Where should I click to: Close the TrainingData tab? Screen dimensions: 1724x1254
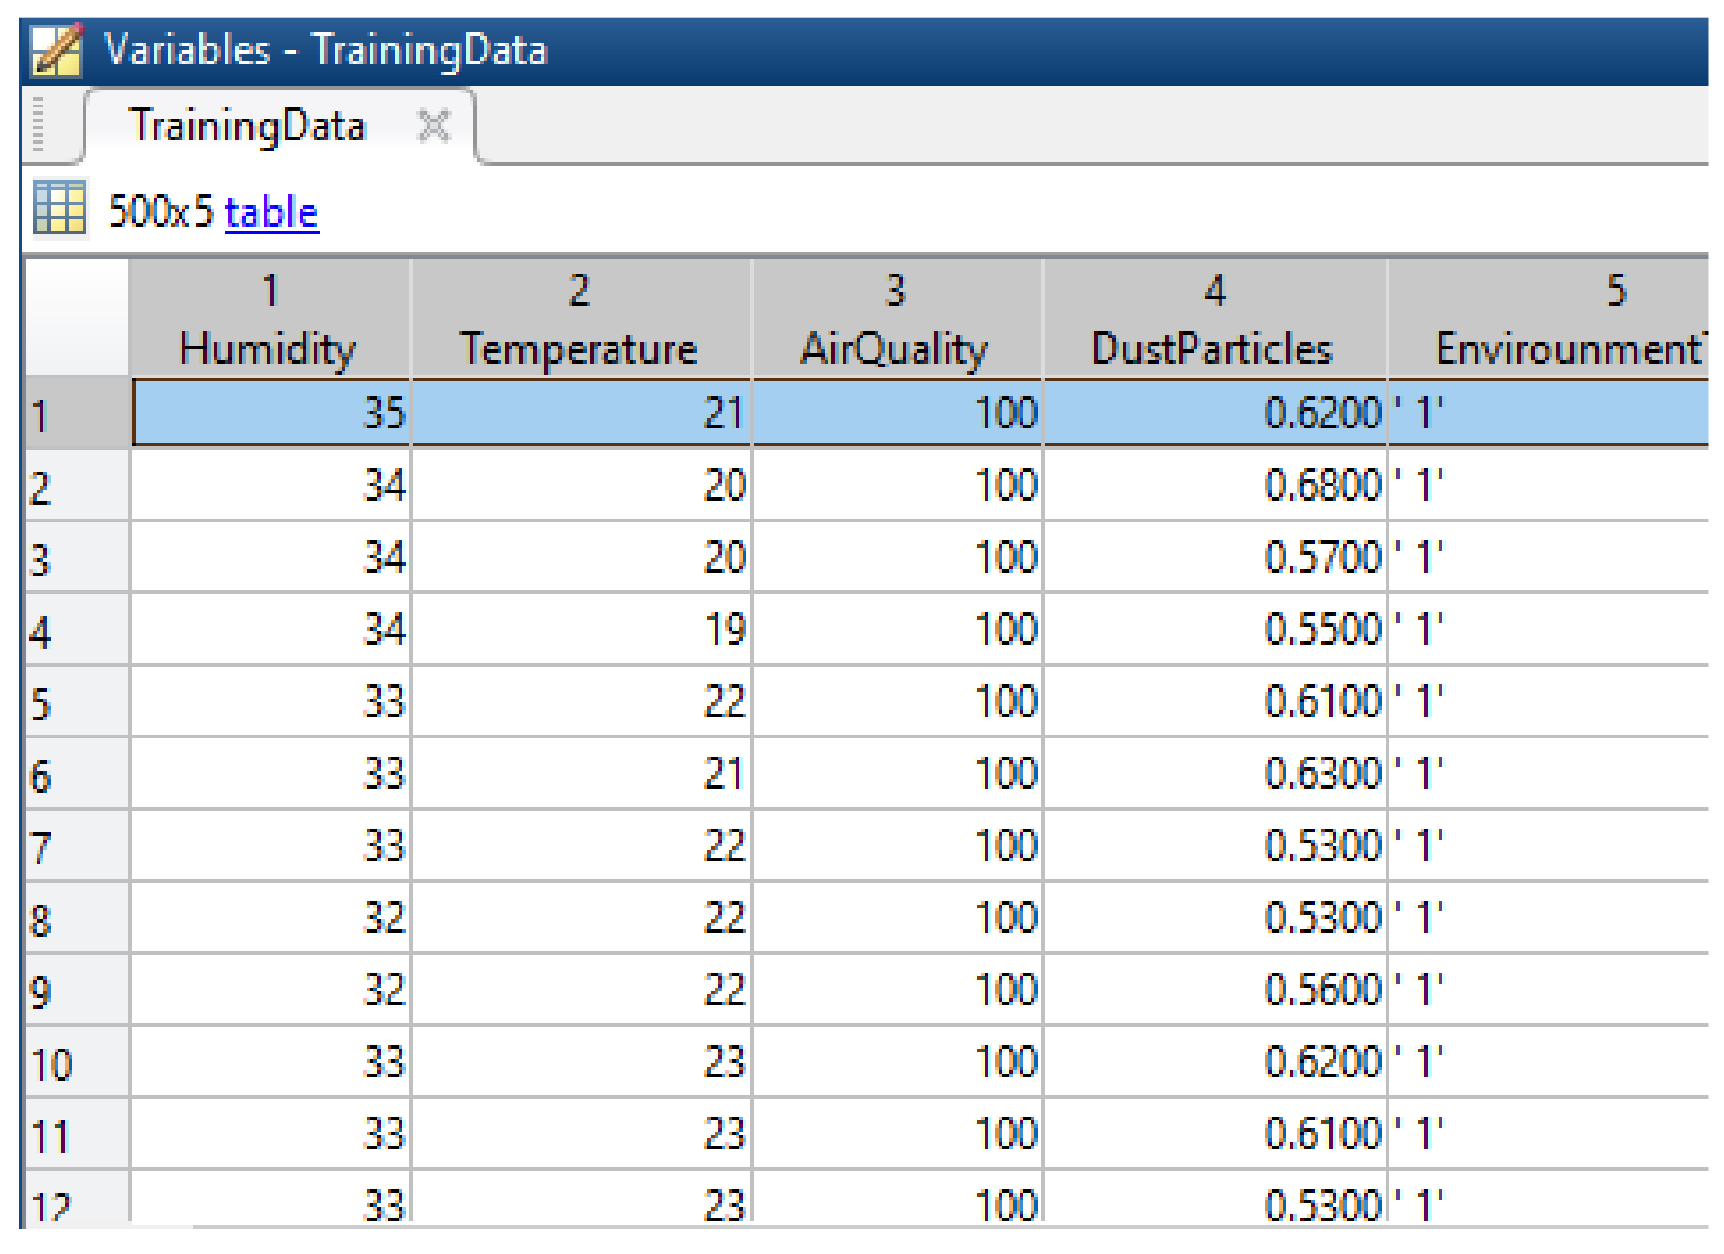click(434, 125)
